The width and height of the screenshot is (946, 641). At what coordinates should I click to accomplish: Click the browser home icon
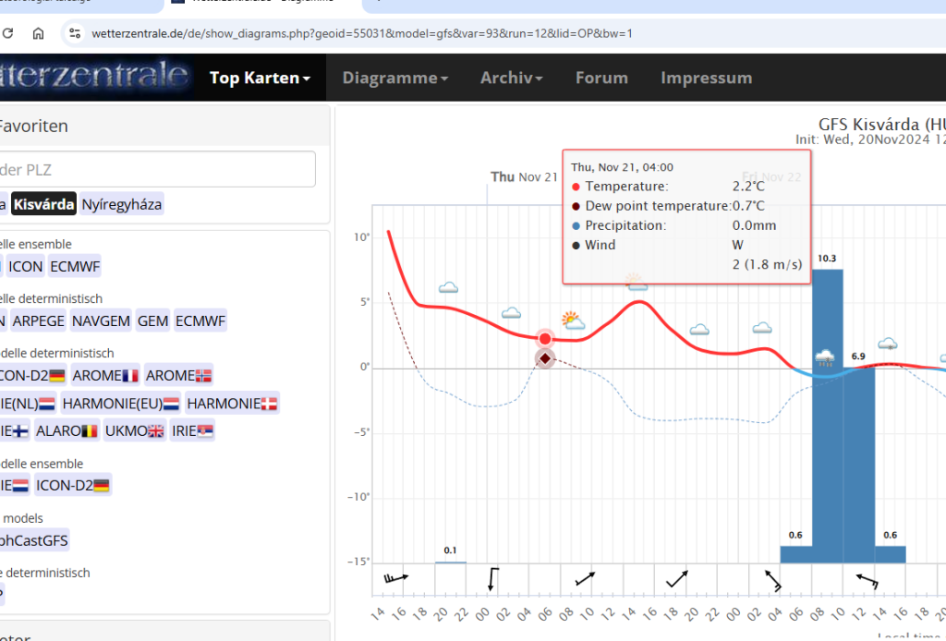pyautogui.click(x=38, y=33)
